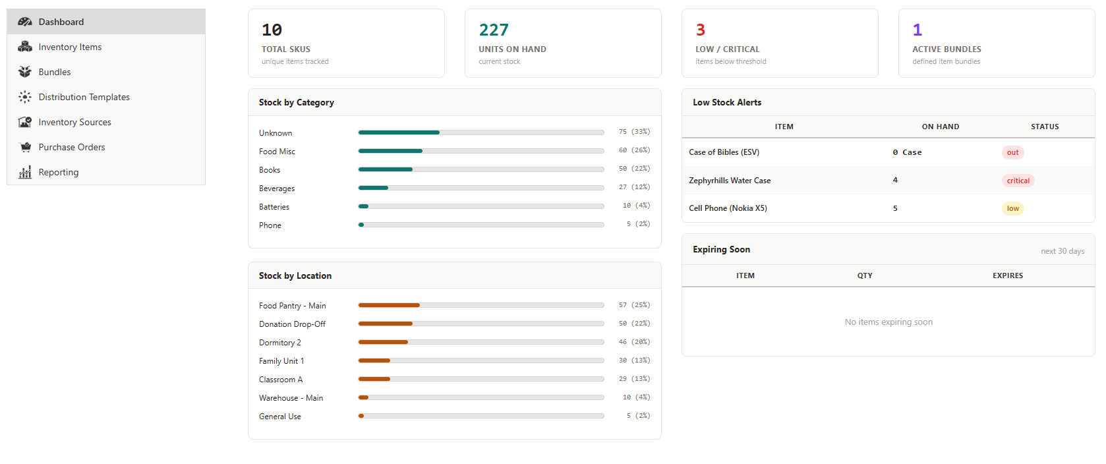Select the Case of Bibles (ESV) row
This screenshot has width=1106, height=464.
[x=888, y=152]
